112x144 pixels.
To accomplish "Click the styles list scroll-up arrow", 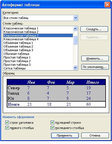I will 75,29.
